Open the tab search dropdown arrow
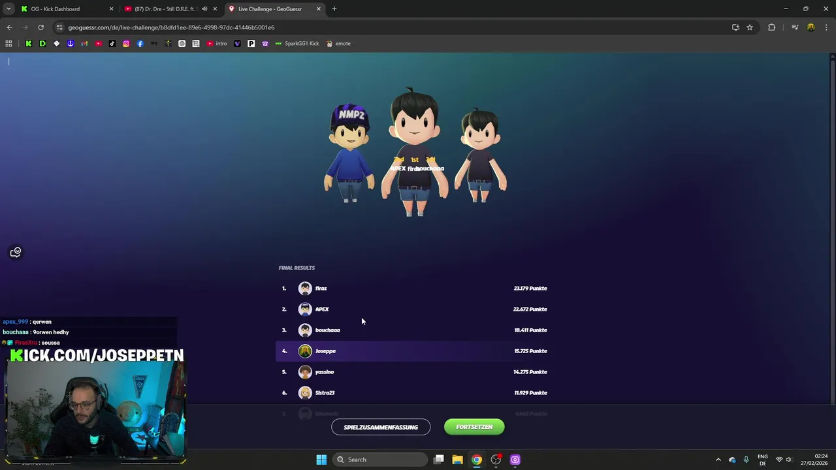 pyautogui.click(x=8, y=9)
